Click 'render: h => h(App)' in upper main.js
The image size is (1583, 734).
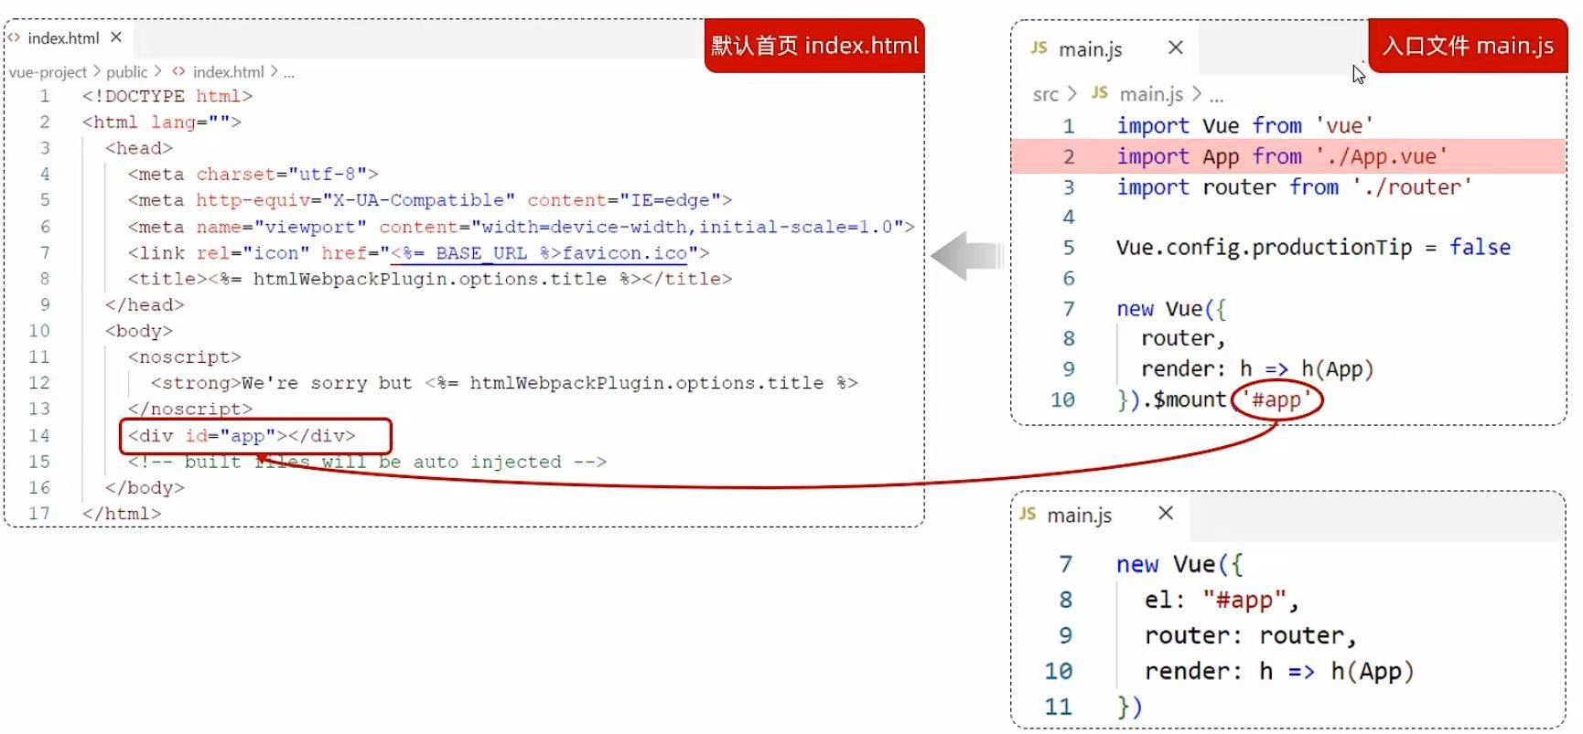(x=1257, y=368)
